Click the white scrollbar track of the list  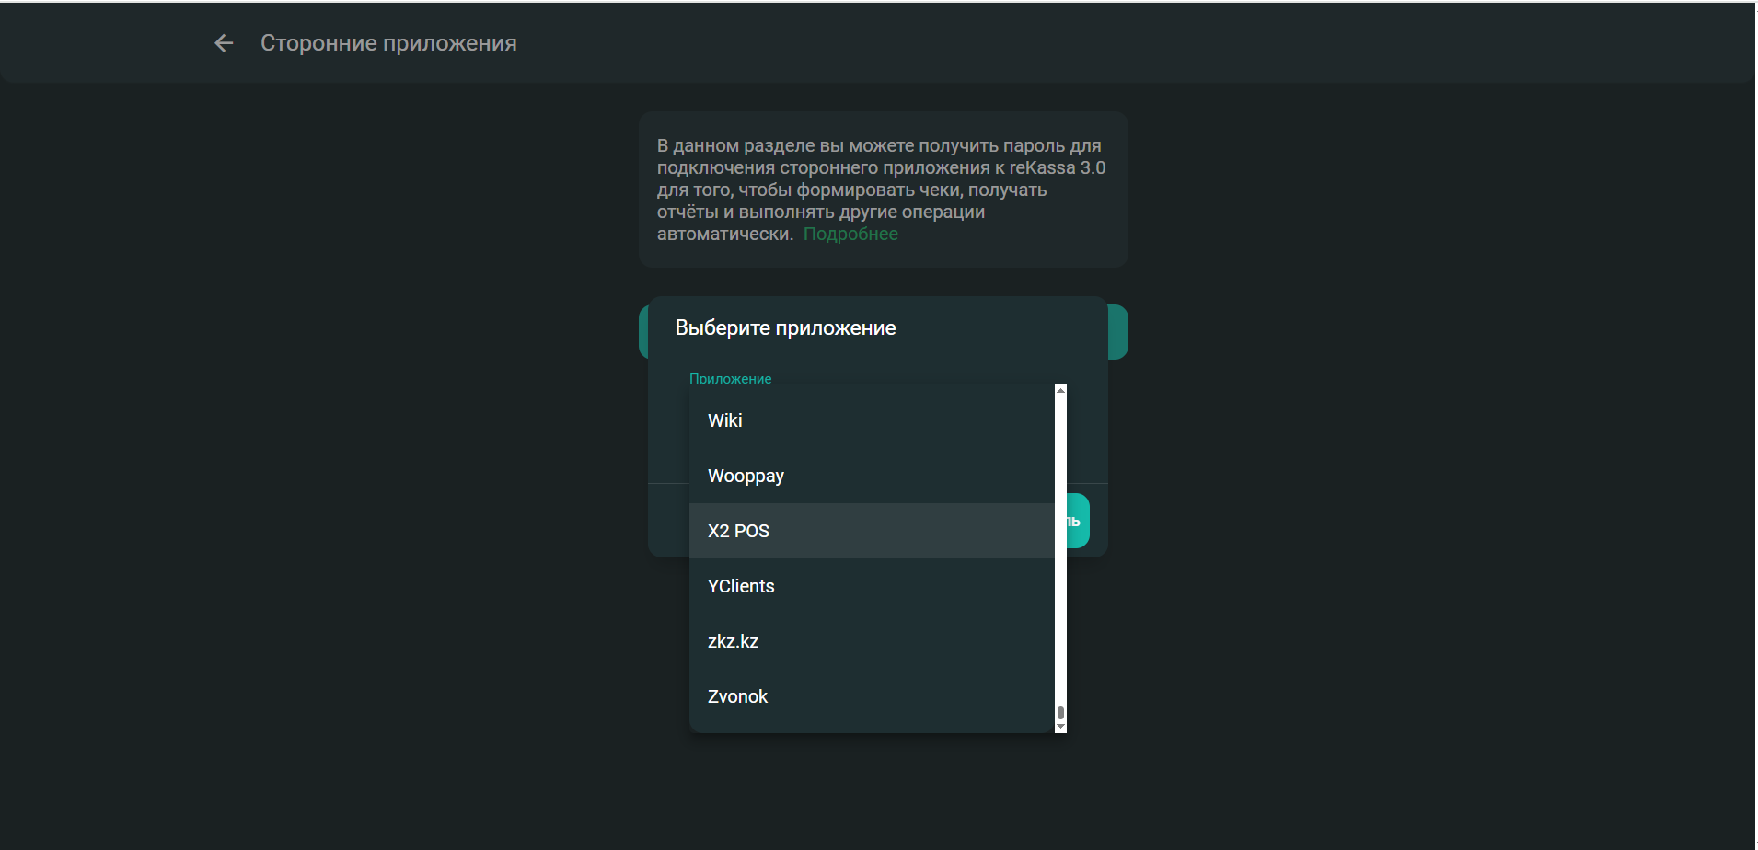click(x=1060, y=552)
